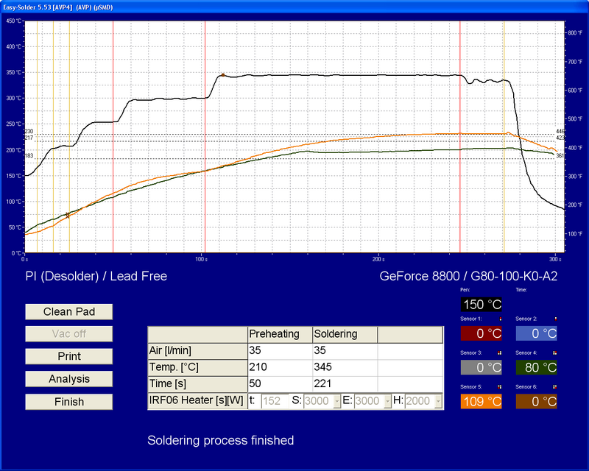This screenshot has height=471, width=589.
Task: Select the Preheating Time value 50
Action: pos(280,384)
